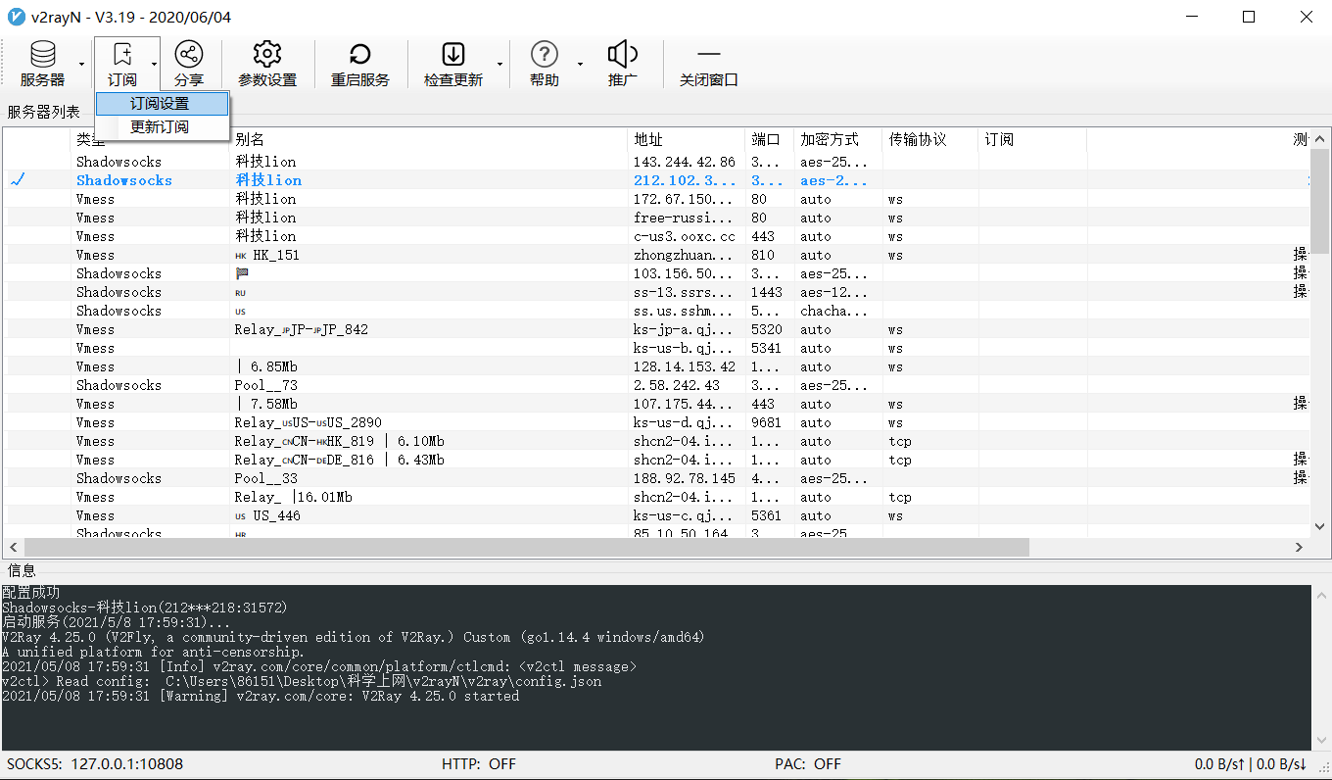Click the 配置成功 log line
Screen dimensions: 1332x780
pos(30,593)
